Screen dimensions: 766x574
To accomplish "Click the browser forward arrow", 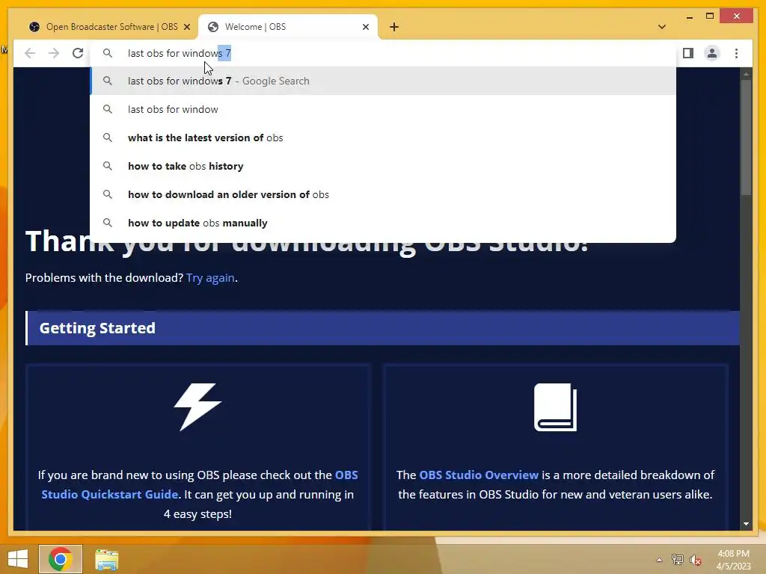I will 54,53.
